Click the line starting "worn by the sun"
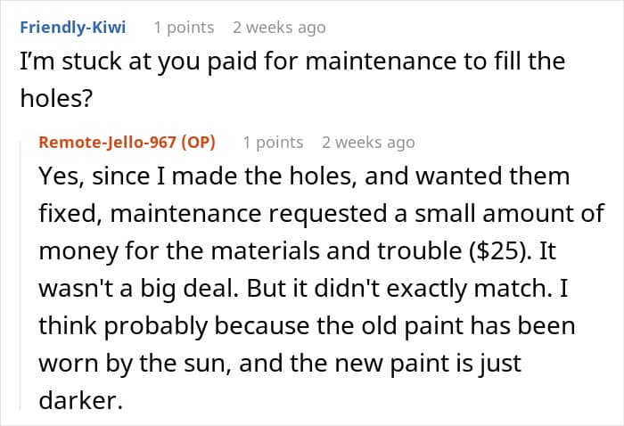 coord(280,363)
